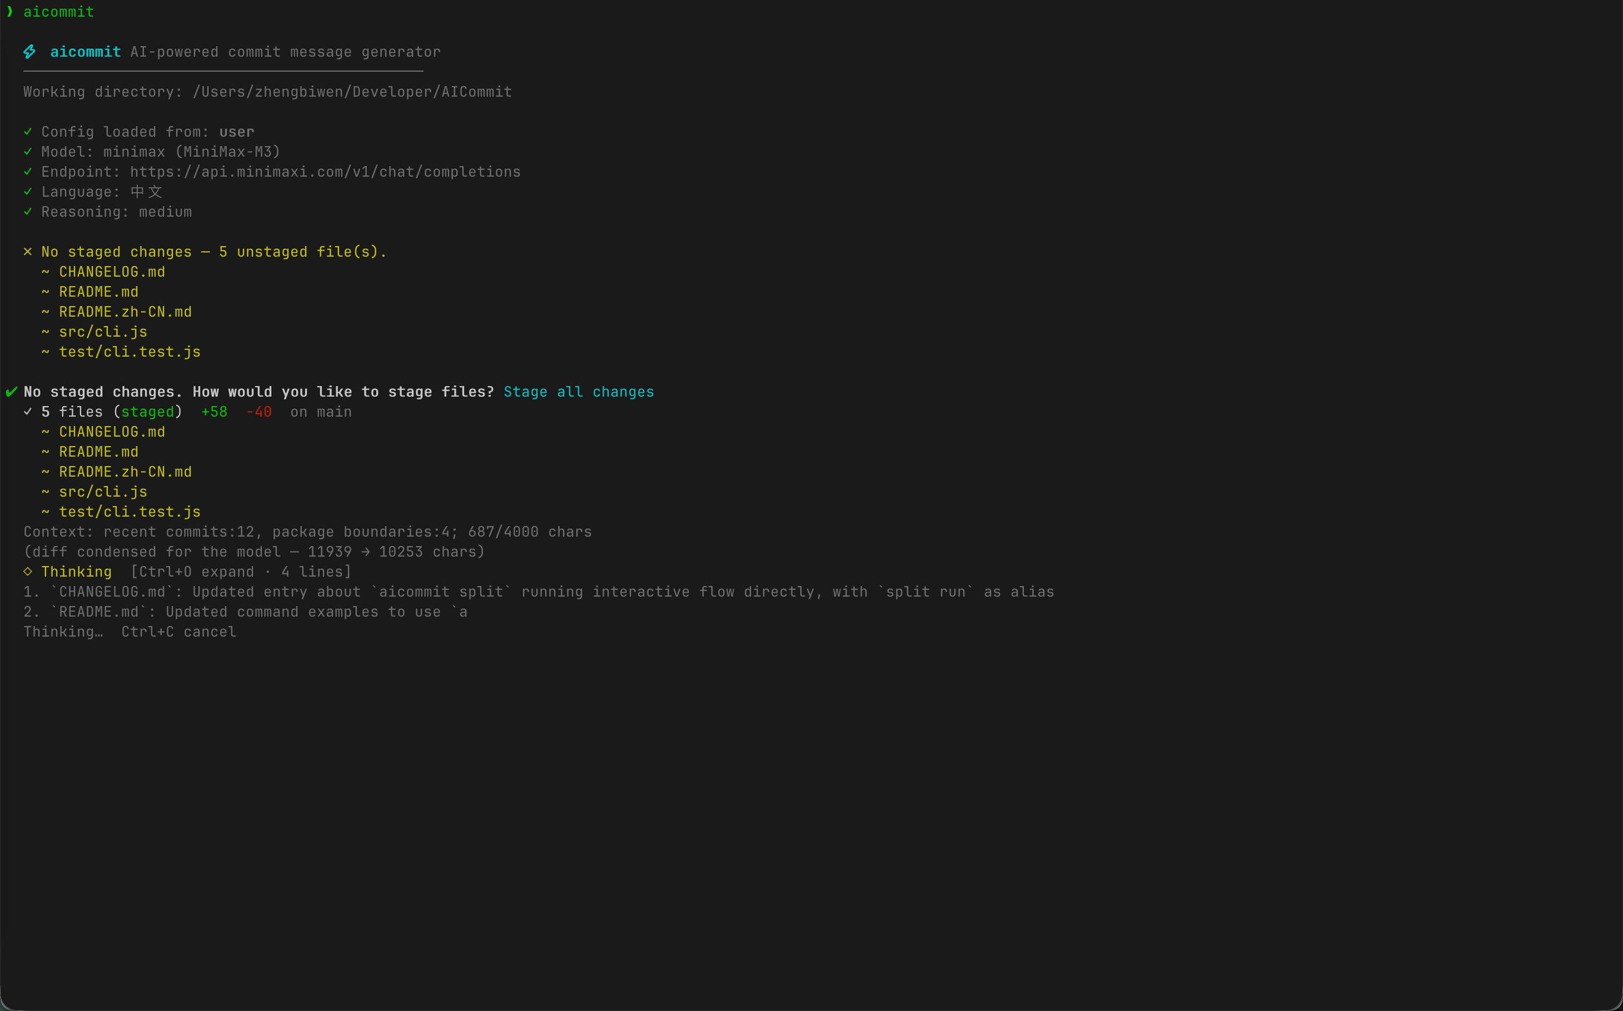Image resolution: width=1623 pixels, height=1011 pixels.
Task: Click the green check beside the Endpoint line
Action: coord(27,172)
